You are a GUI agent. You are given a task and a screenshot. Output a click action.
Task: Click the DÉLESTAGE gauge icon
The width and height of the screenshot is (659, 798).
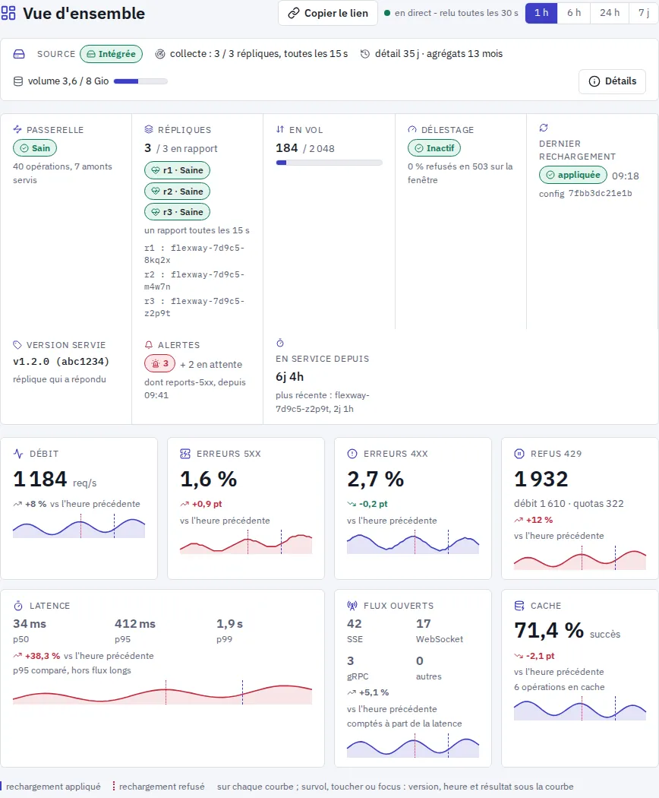click(411, 129)
